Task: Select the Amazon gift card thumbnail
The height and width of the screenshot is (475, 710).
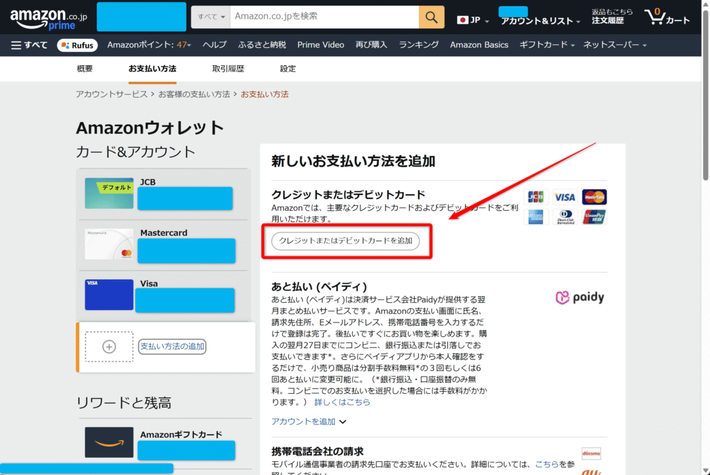Action: pos(109,442)
